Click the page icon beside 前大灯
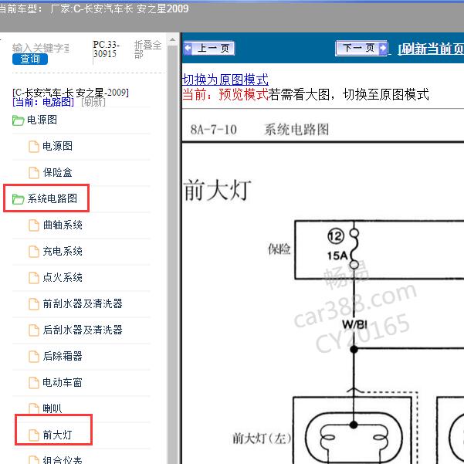Screen dimensions: 464x464 [34, 435]
